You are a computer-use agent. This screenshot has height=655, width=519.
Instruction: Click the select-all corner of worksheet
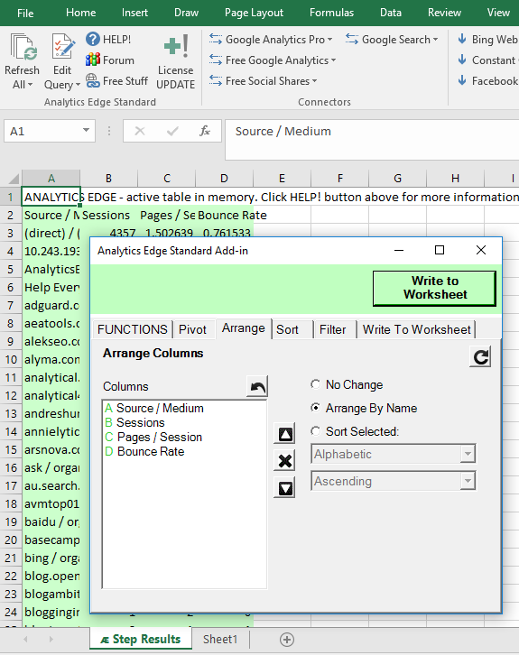tap(13, 179)
